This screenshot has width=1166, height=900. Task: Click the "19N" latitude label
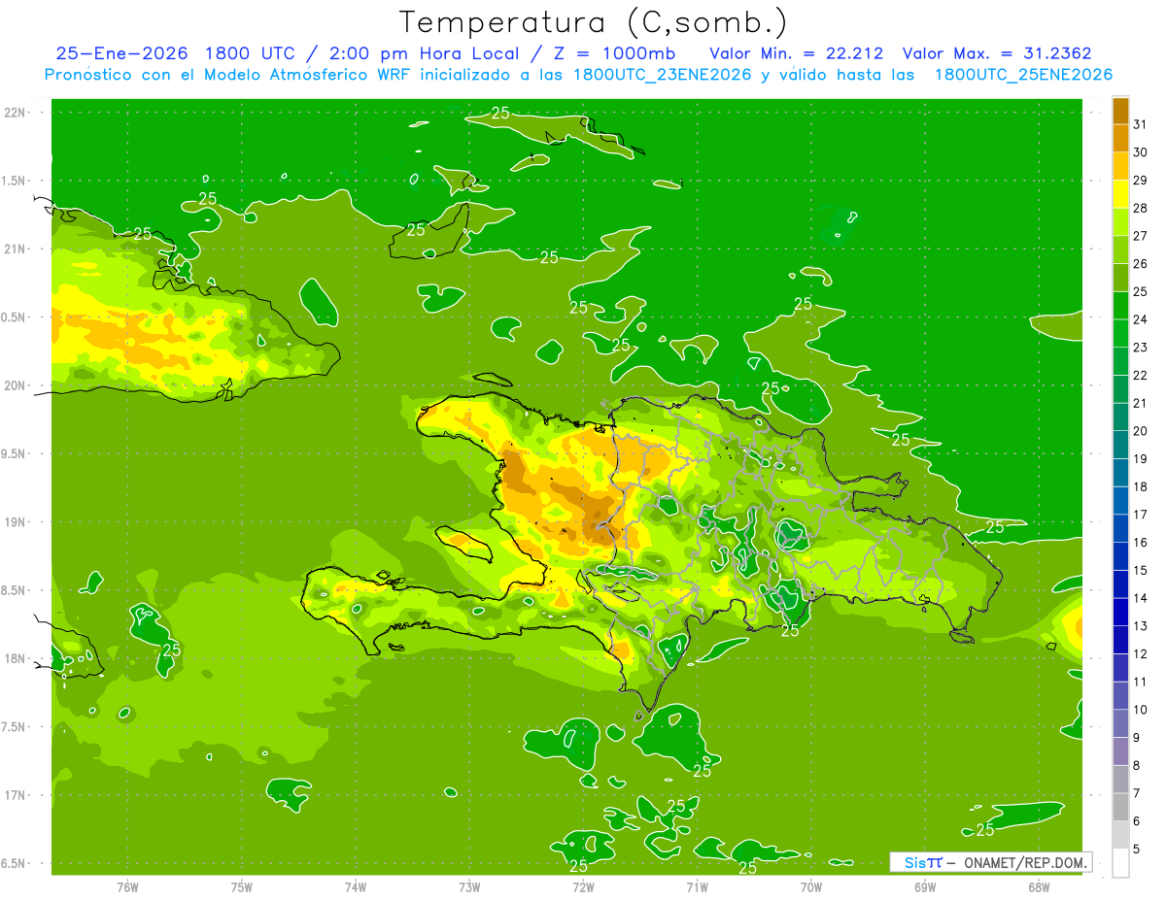(x=16, y=522)
